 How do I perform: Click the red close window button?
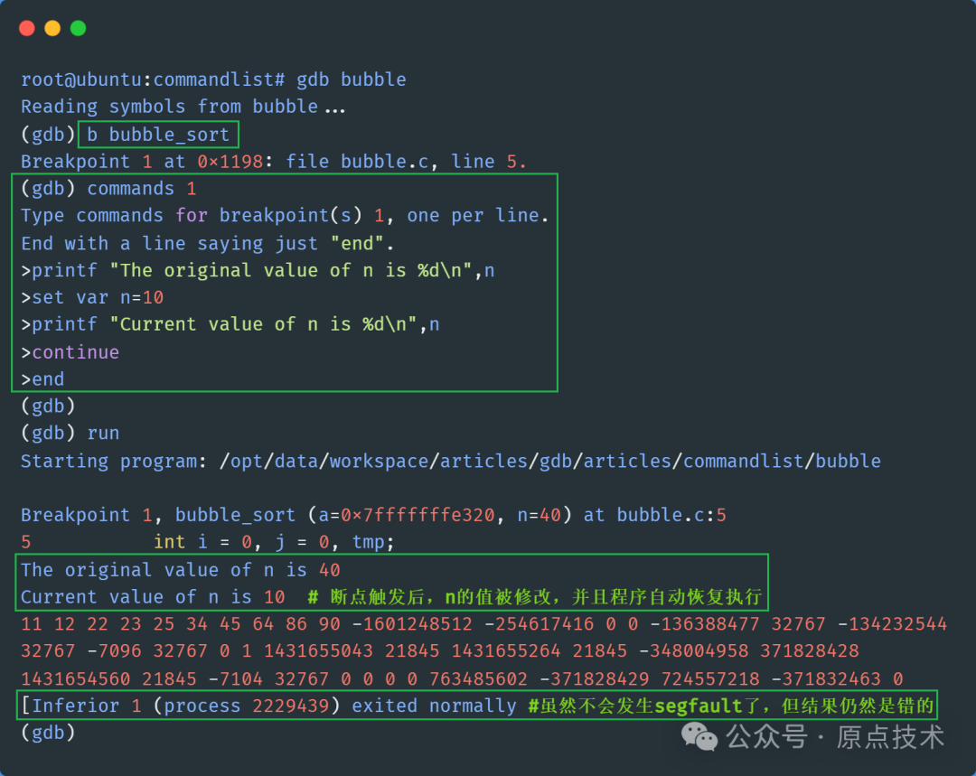coord(27,28)
